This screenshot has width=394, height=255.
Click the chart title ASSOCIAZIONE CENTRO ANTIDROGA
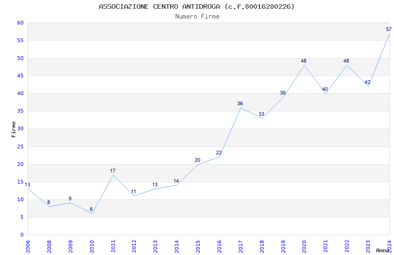click(x=159, y=6)
